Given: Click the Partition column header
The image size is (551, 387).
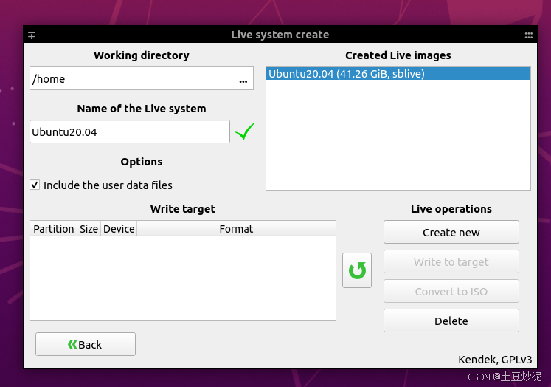Looking at the screenshot, I should [x=53, y=229].
